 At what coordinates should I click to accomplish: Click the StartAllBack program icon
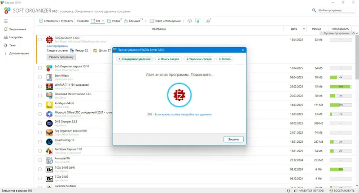tap(49, 77)
